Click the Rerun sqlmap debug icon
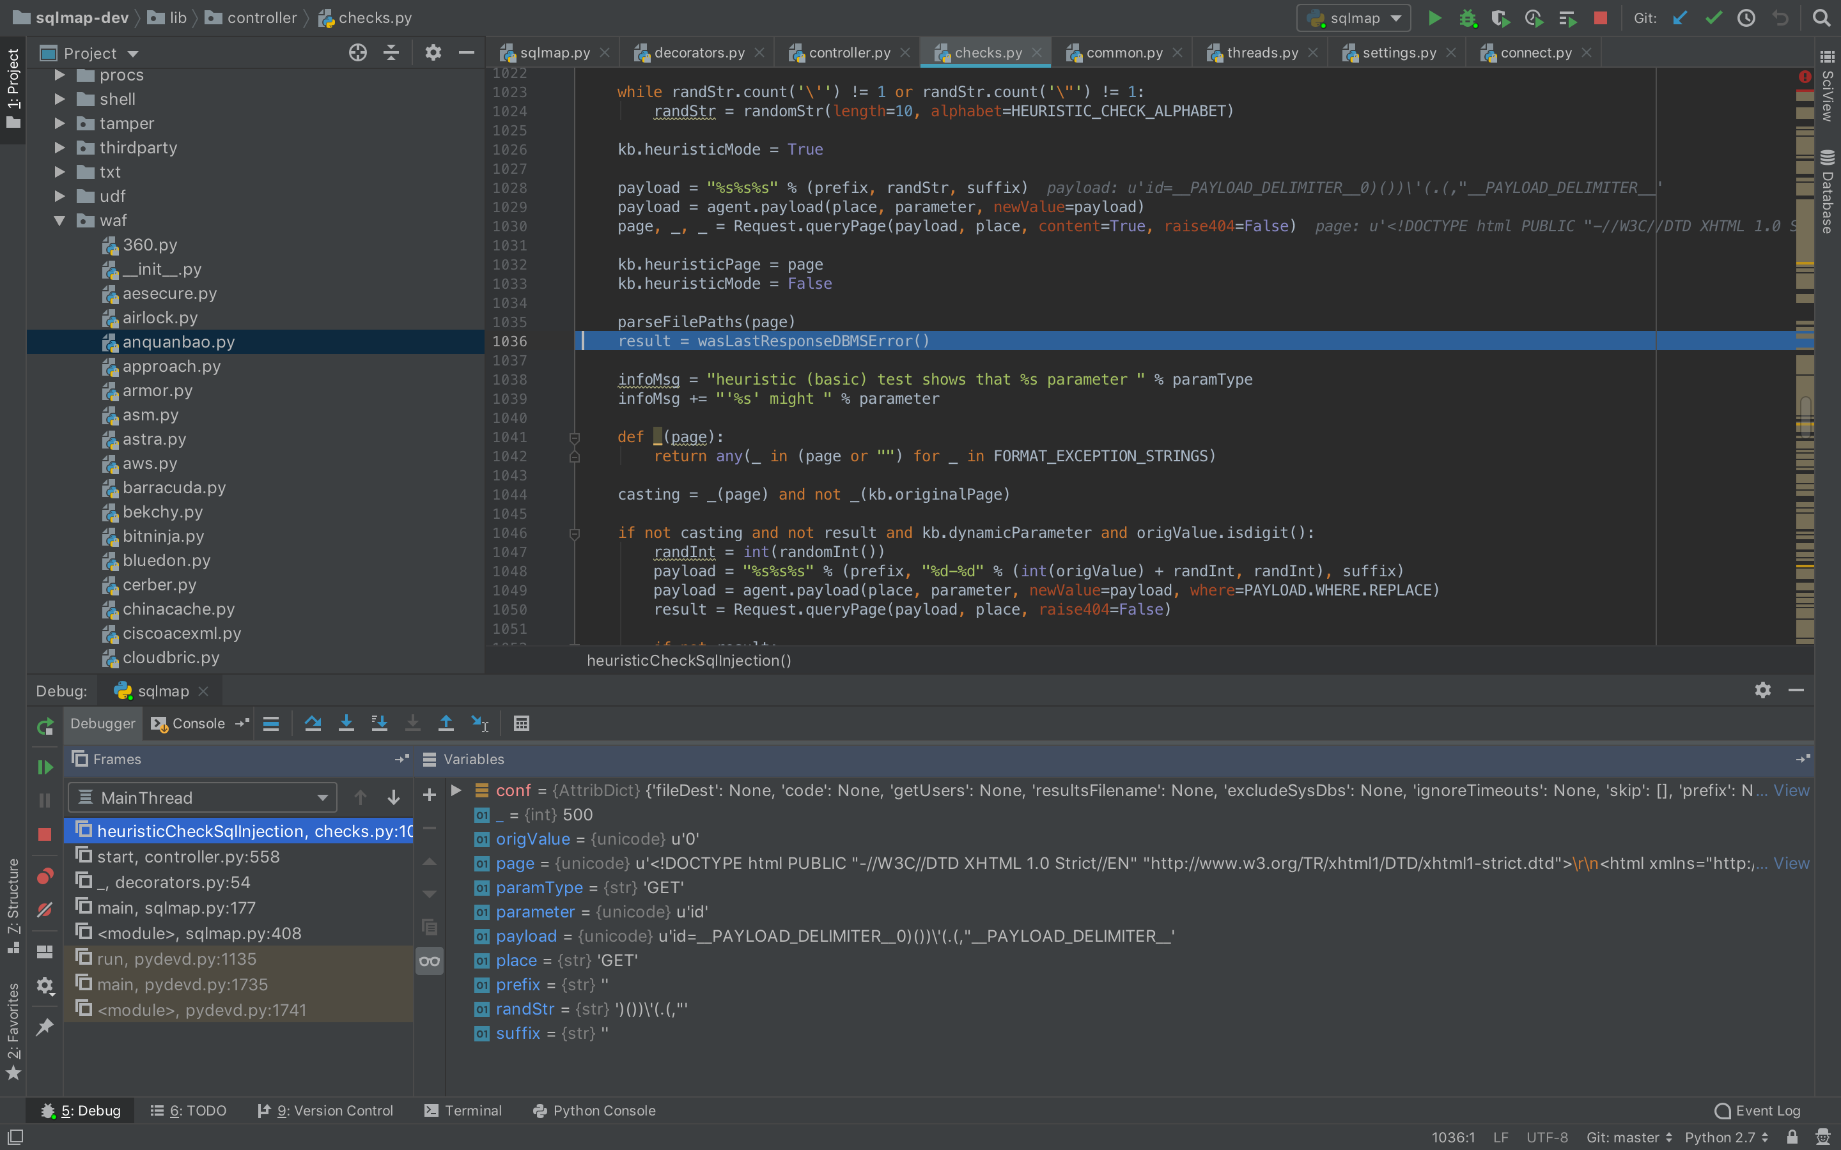 pos(45,726)
